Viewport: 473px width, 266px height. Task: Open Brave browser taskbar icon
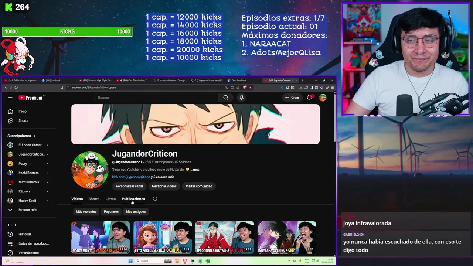click(x=185, y=261)
